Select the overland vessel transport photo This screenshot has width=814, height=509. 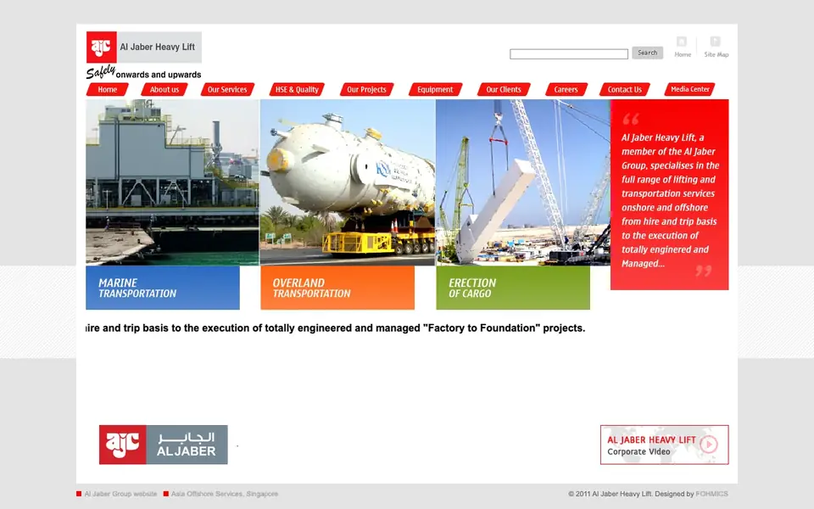click(x=348, y=182)
